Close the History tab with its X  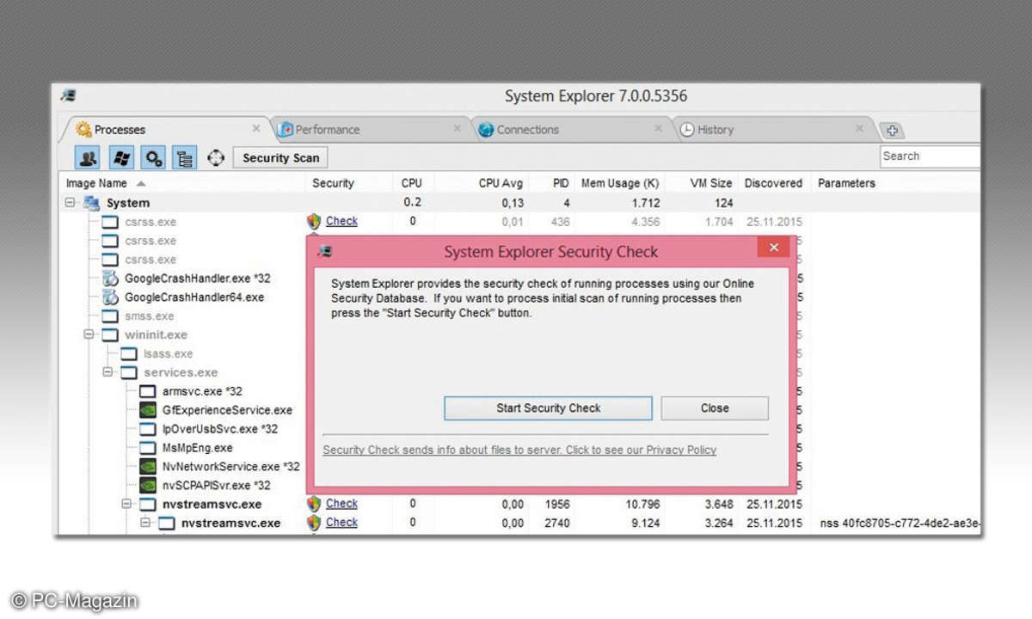pyautogui.click(x=859, y=129)
